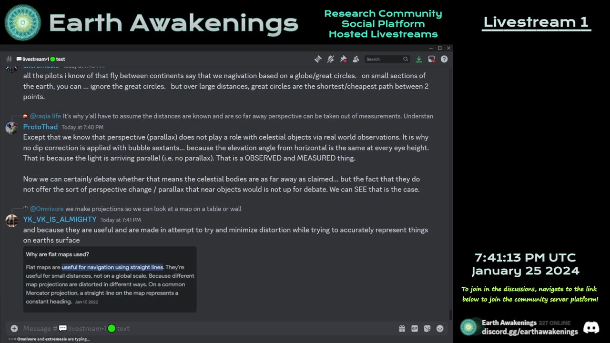Click username YK_VK_IS_ALMIGHTY
Image resolution: width=610 pixels, height=343 pixels.
[x=60, y=220]
